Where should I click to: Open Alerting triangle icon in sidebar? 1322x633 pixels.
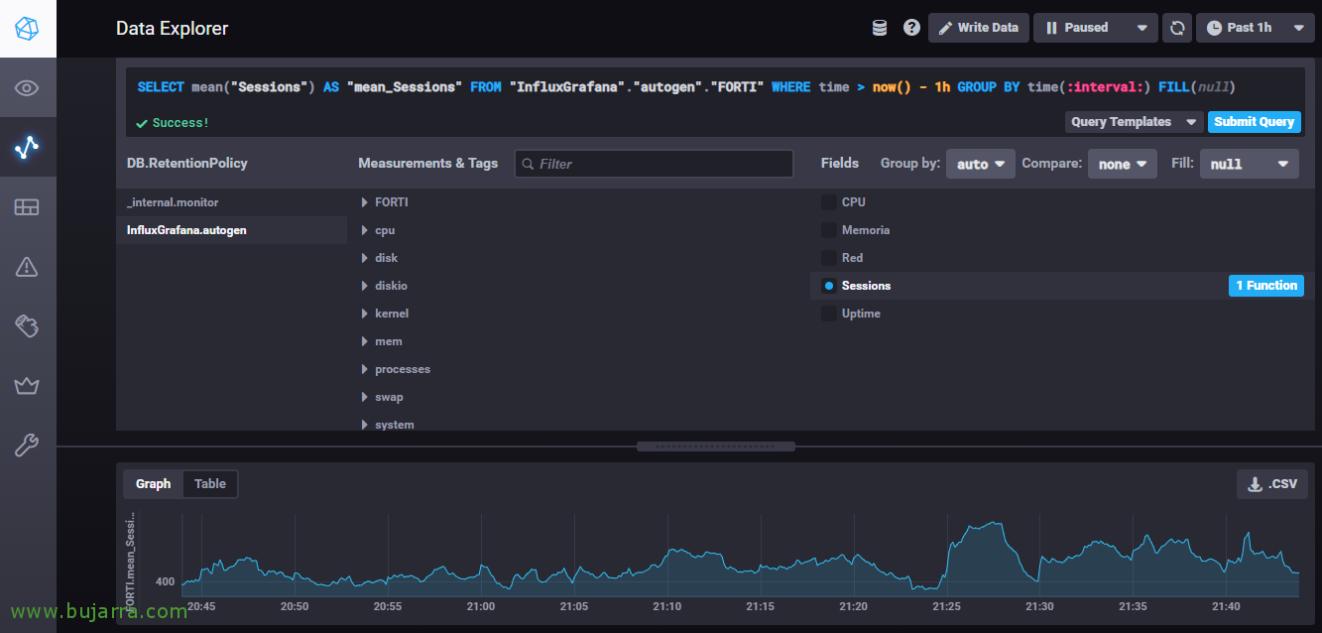27,266
